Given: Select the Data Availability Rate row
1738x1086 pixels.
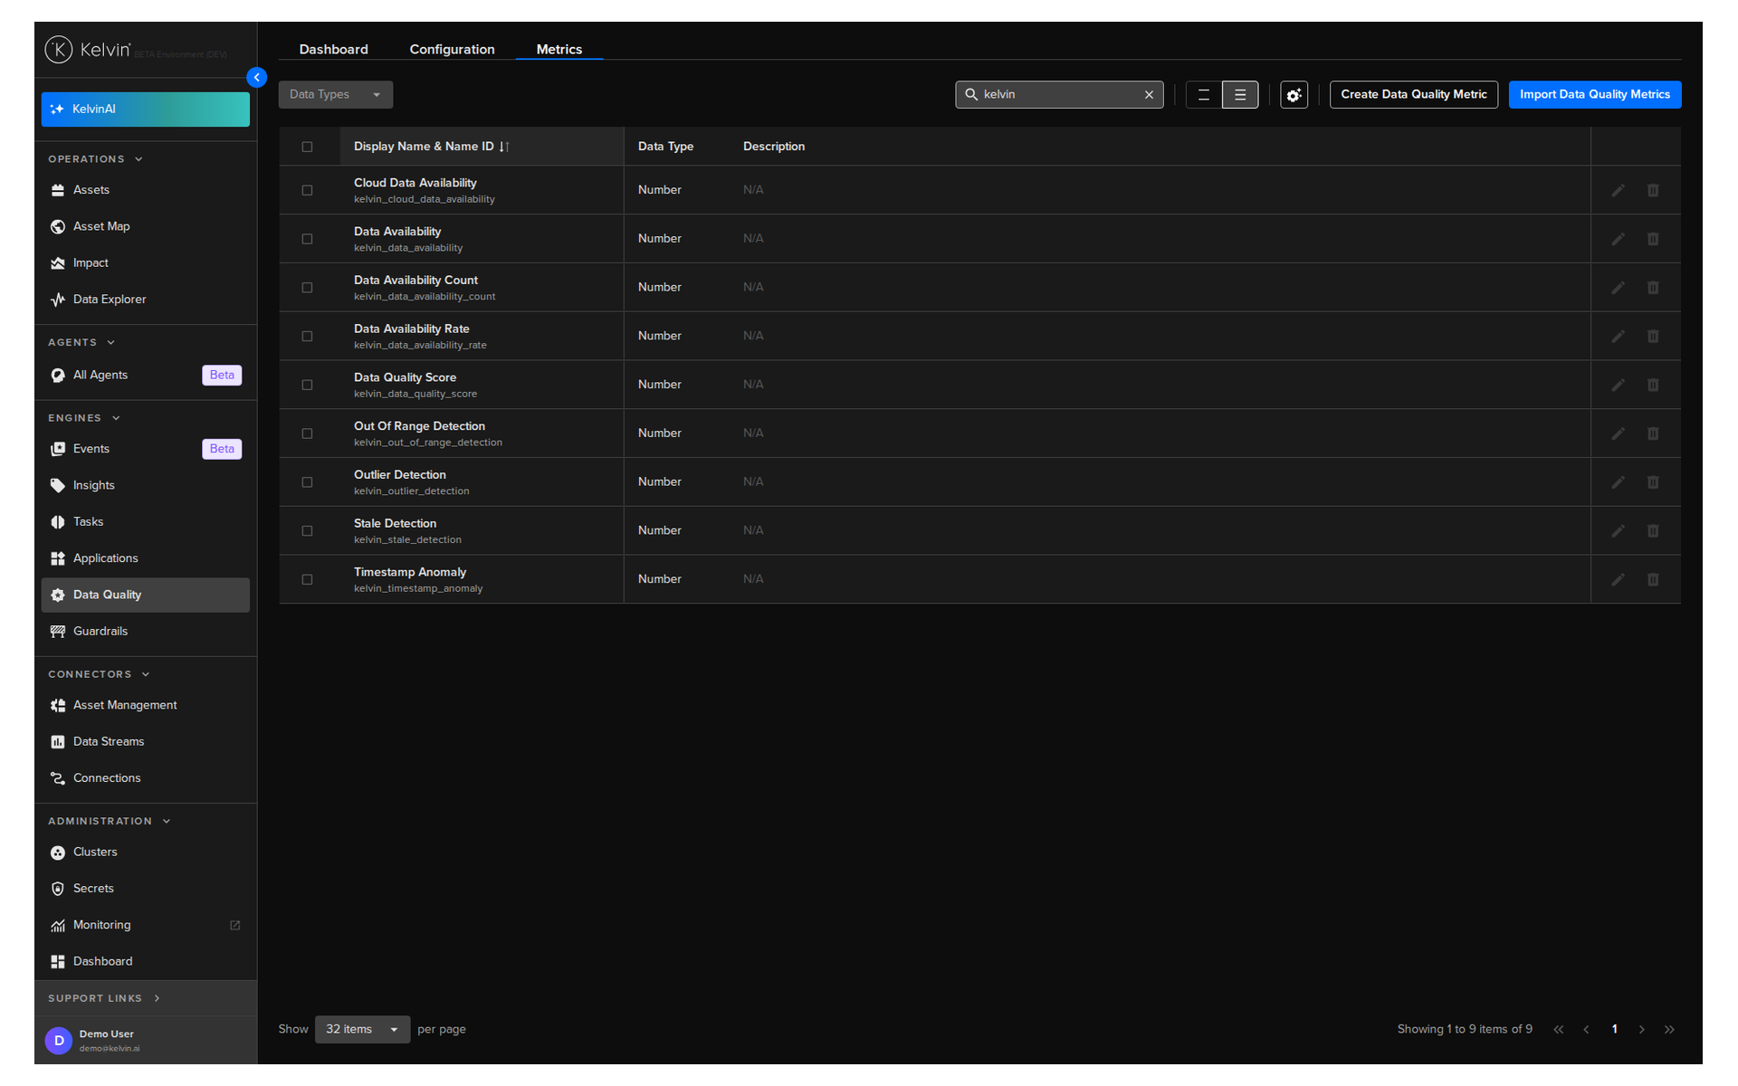Looking at the screenshot, I should 307,337.
